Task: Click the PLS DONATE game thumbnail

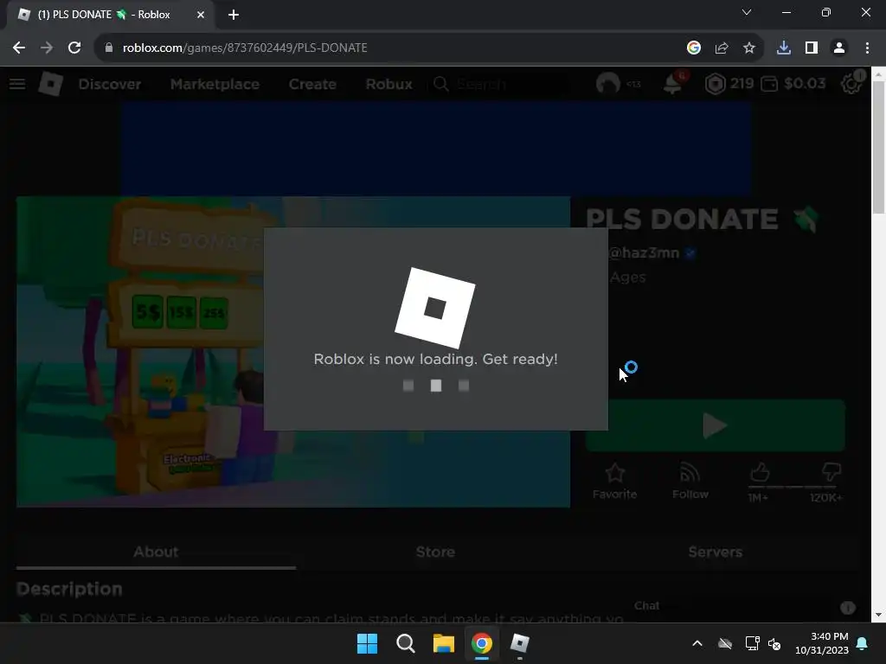Action: pyautogui.click(x=292, y=352)
